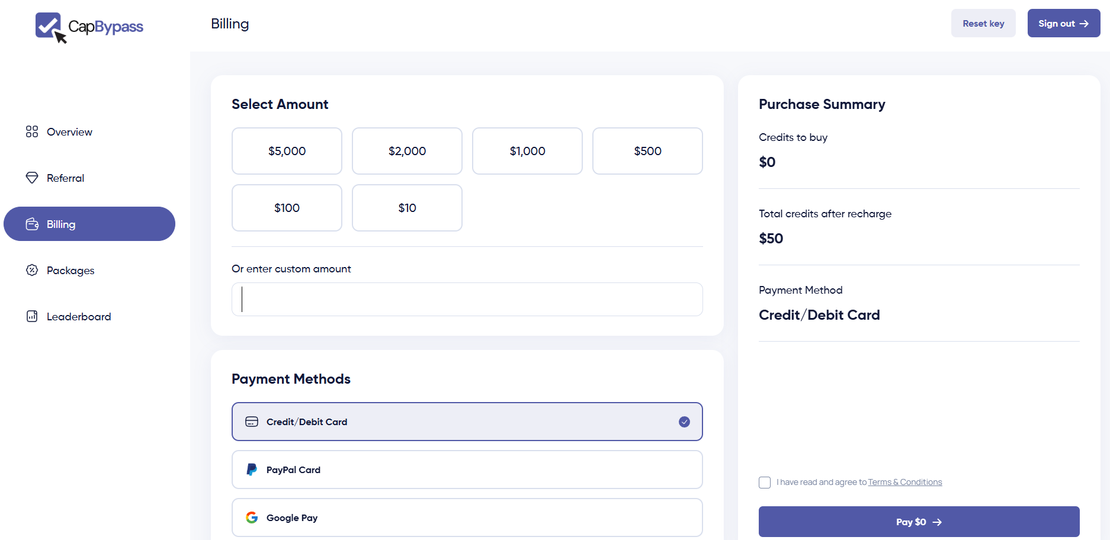Click the Leaderboard chart icon
Image resolution: width=1110 pixels, height=540 pixels.
coord(32,316)
